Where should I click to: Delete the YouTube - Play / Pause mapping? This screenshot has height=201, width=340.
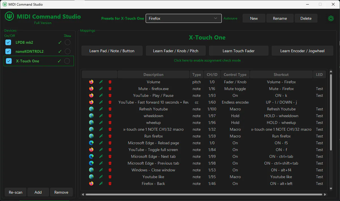tap(110, 95)
